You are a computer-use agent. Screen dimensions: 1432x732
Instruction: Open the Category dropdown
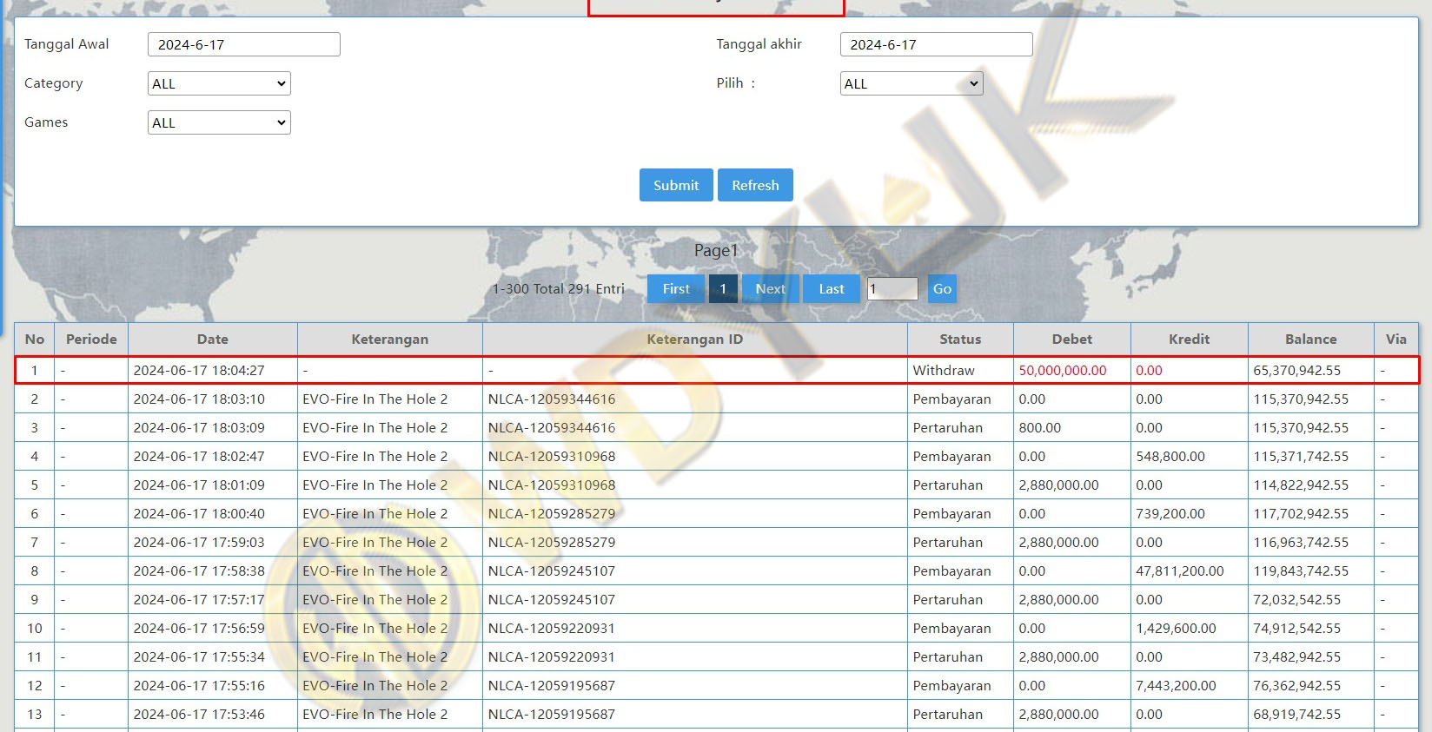click(219, 83)
